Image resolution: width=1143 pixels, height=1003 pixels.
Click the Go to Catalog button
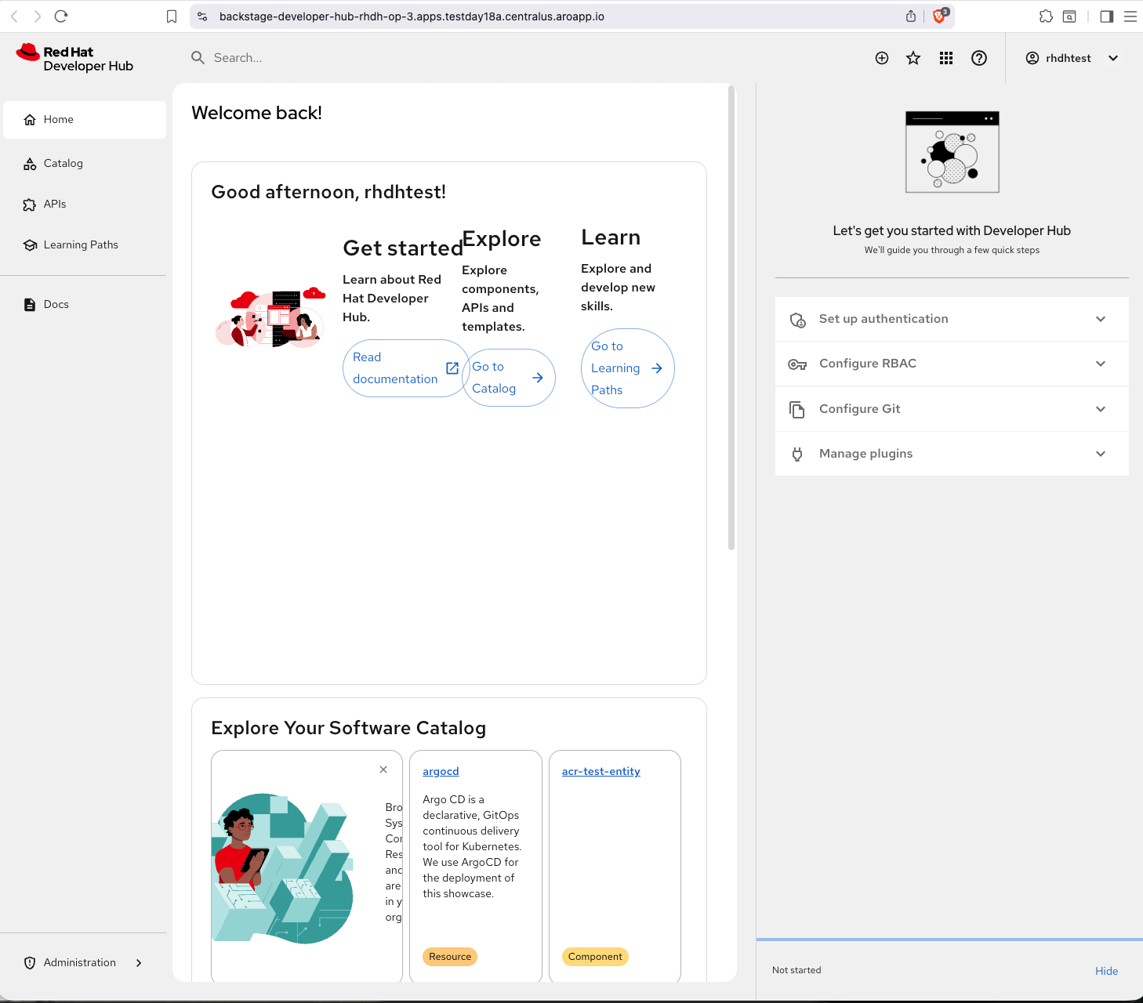[x=508, y=378]
